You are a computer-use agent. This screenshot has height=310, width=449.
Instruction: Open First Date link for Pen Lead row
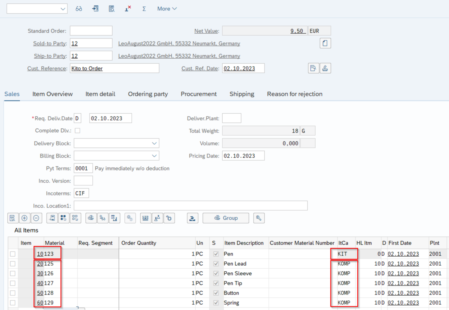(x=403, y=264)
